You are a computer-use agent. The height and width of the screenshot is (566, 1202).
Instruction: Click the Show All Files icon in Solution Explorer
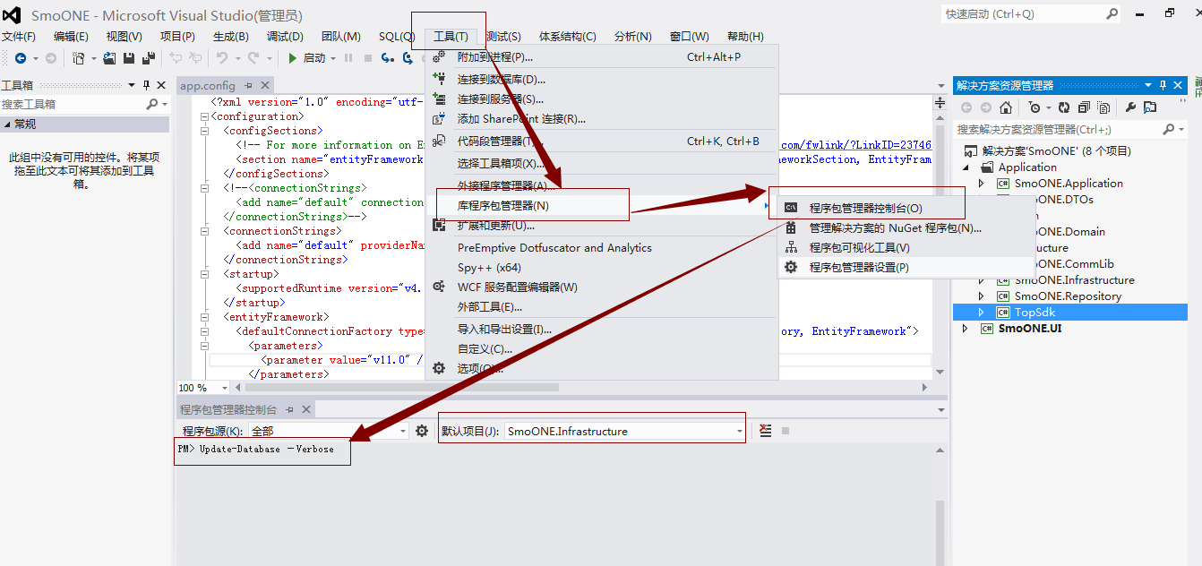(1103, 107)
